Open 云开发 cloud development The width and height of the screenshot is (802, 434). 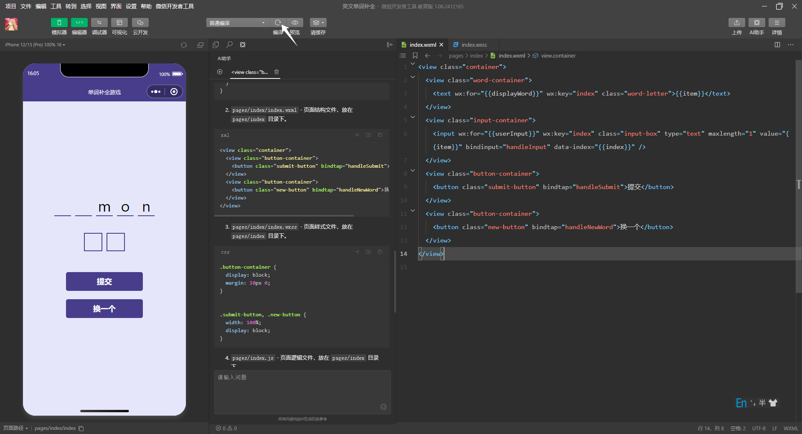tap(140, 23)
